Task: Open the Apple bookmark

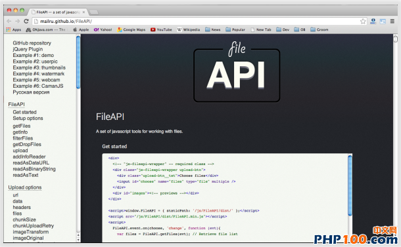Action: click(x=81, y=29)
